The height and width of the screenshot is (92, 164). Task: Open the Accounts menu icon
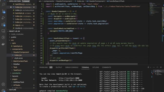3,84
